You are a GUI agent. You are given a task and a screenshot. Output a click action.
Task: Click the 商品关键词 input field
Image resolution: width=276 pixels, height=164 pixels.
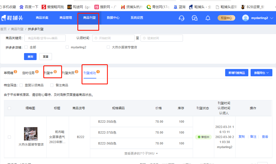point(45,38)
